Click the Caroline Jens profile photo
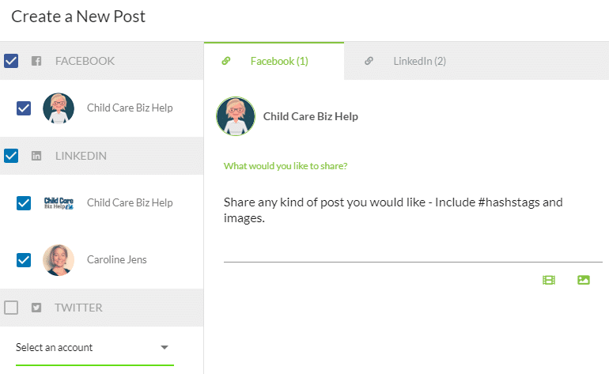 (x=59, y=260)
